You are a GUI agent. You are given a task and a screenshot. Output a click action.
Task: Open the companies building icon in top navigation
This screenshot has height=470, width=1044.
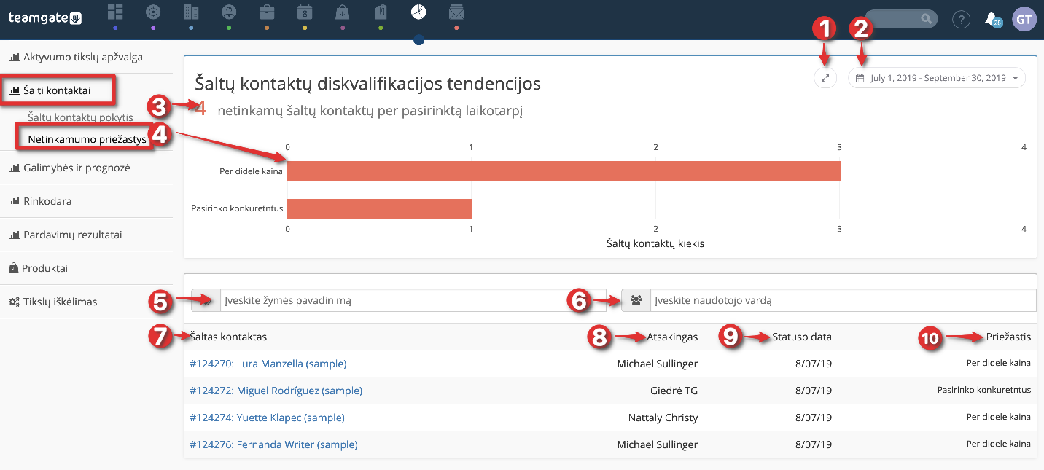tap(191, 12)
